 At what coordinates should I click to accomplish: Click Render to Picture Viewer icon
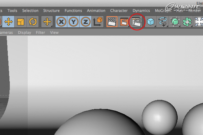[x=124, y=22]
